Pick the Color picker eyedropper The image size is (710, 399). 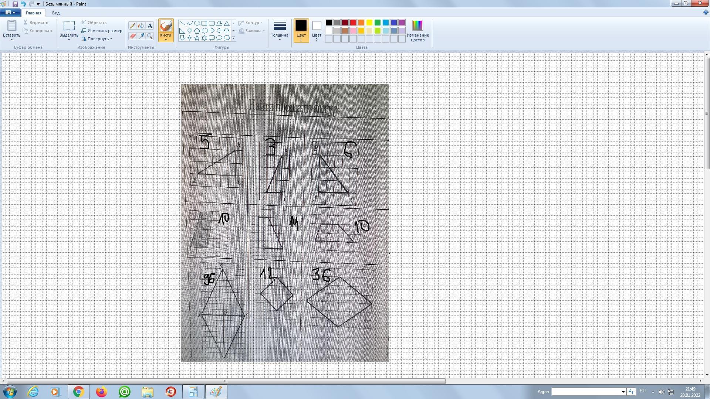[141, 36]
